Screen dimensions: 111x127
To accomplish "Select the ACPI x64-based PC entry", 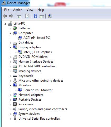I will point(37,38).
